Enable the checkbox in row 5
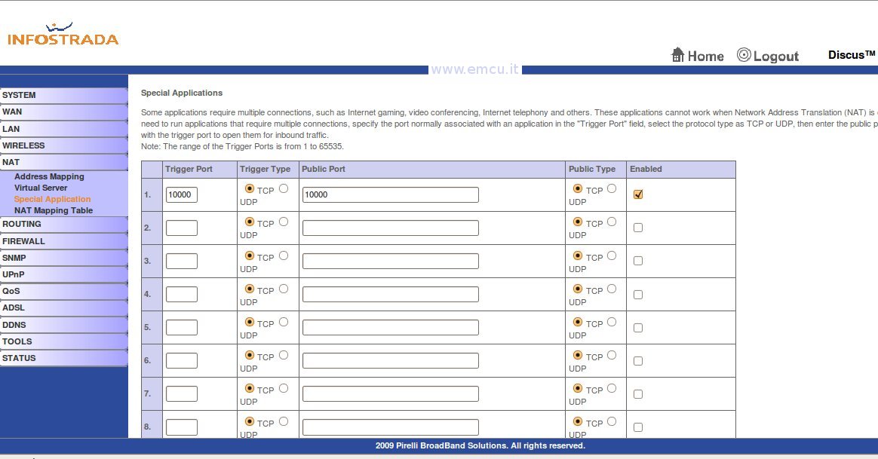The width and height of the screenshot is (878, 459). coord(638,327)
